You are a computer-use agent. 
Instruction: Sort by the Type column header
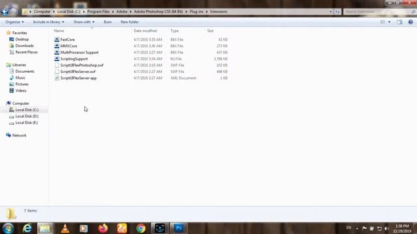click(x=175, y=31)
